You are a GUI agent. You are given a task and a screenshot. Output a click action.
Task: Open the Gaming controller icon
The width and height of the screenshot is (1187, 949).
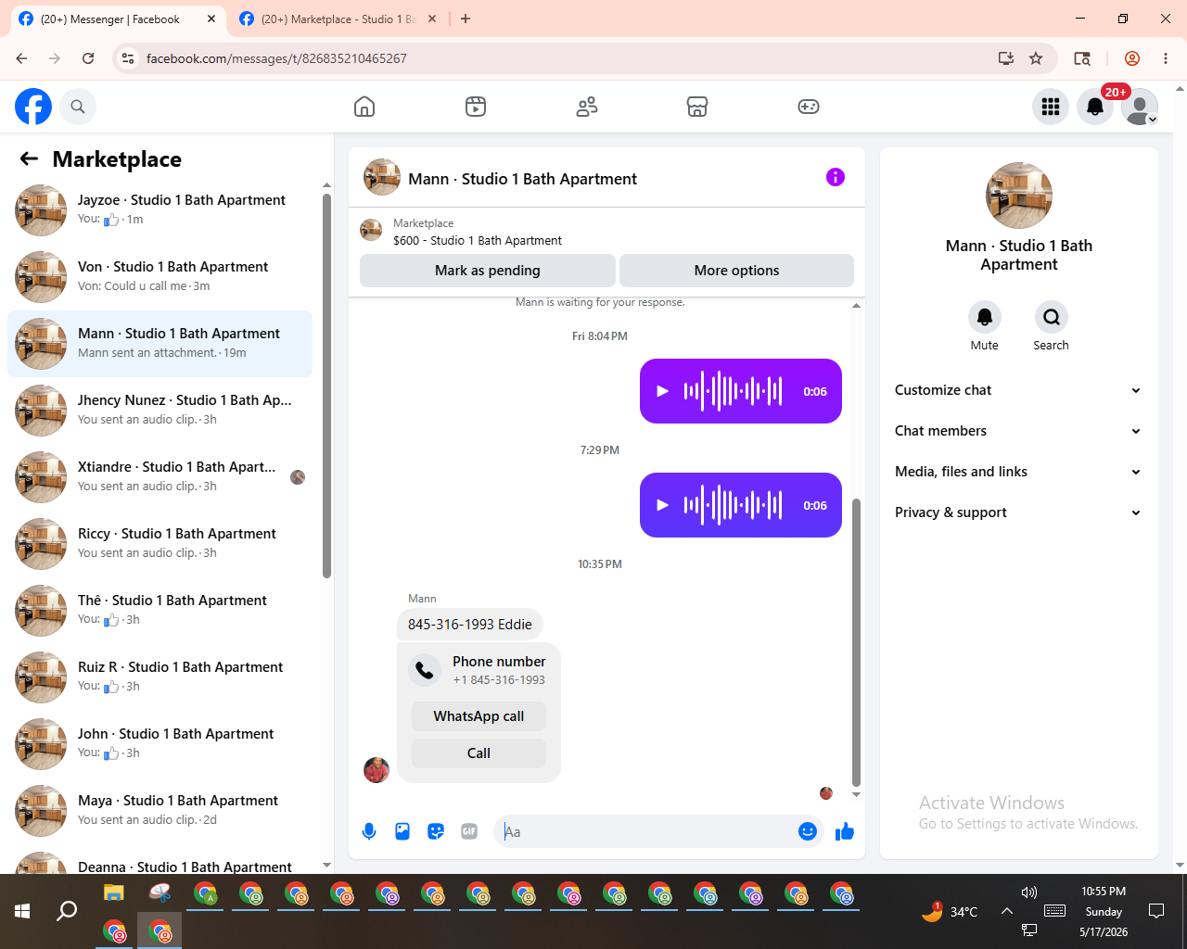tap(809, 107)
